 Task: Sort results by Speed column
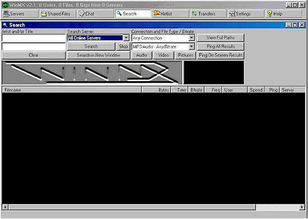[x=256, y=90]
